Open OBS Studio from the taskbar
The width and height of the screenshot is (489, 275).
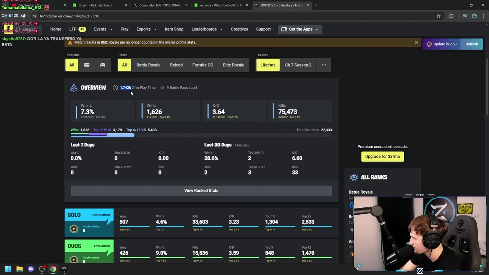tap(42, 269)
